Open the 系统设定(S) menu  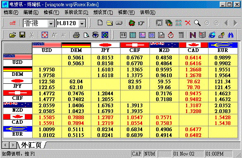[x=76, y=12]
